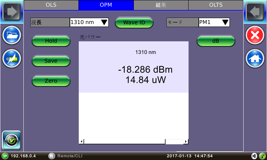Click the Remote/CLI indicator icon
The width and height of the screenshot is (267, 160).
(52, 156)
